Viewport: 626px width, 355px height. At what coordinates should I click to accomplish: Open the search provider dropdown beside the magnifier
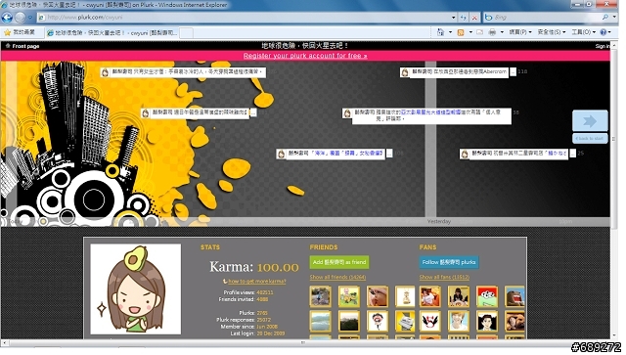tap(614, 18)
